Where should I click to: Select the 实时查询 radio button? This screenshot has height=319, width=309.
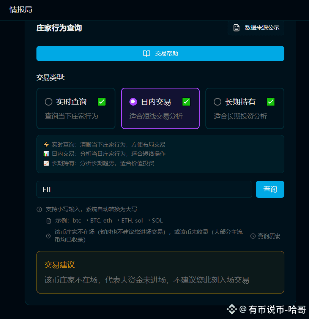[x=49, y=102]
